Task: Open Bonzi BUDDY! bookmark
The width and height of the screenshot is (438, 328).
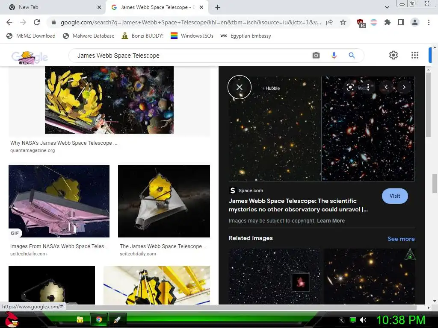Action: [142, 36]
